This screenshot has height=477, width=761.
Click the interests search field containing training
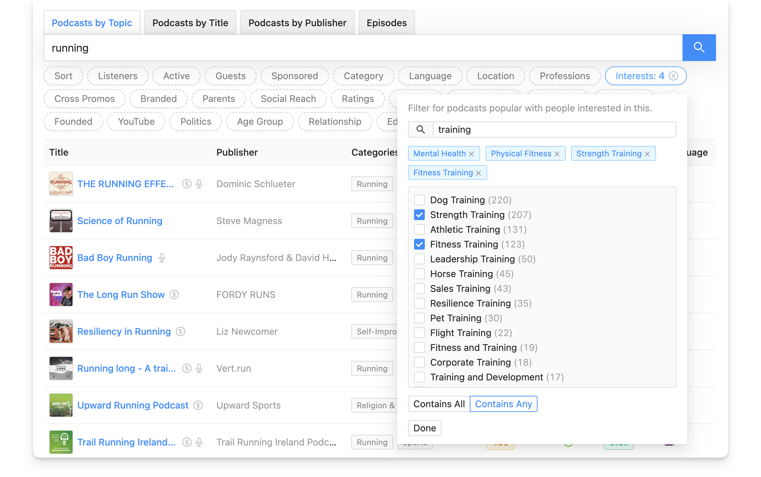coord(554,129)
